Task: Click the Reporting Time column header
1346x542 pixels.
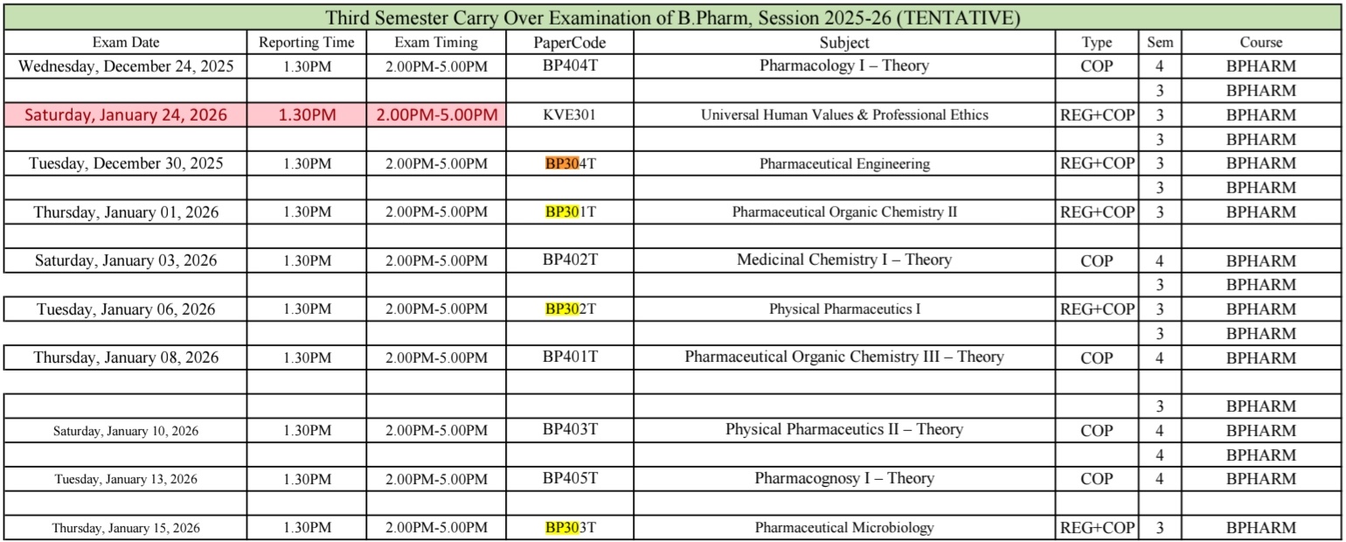Action: point(306,42)
